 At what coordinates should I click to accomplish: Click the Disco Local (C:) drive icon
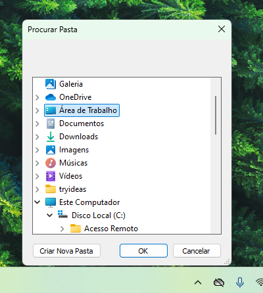coord(62,214)
